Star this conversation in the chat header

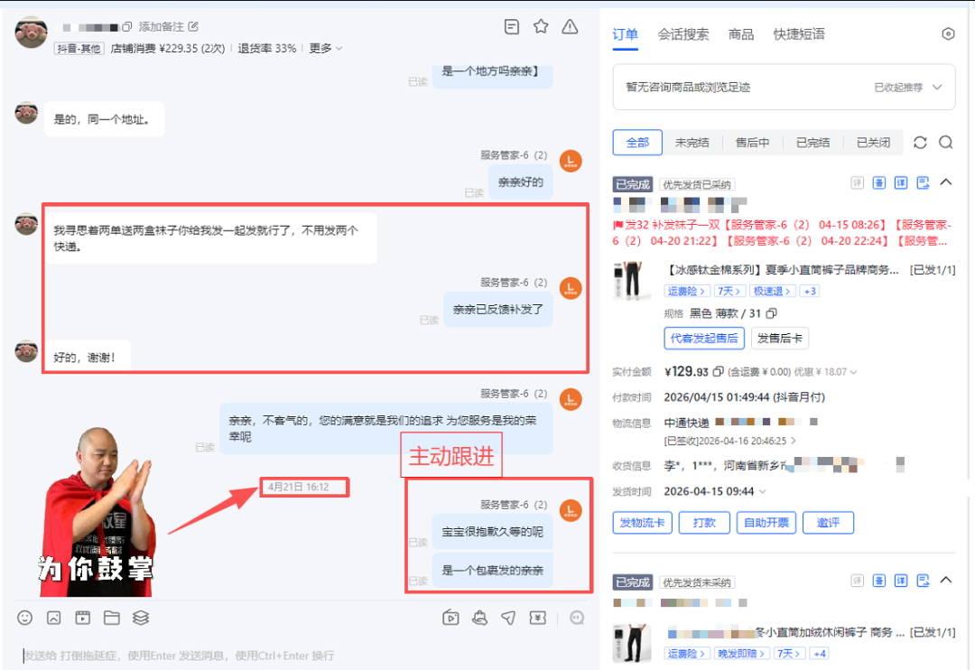[x=541, y=27]
